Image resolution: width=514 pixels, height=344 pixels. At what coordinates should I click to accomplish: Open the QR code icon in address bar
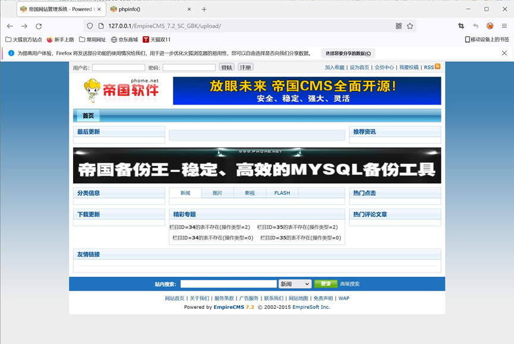[399, 26]
